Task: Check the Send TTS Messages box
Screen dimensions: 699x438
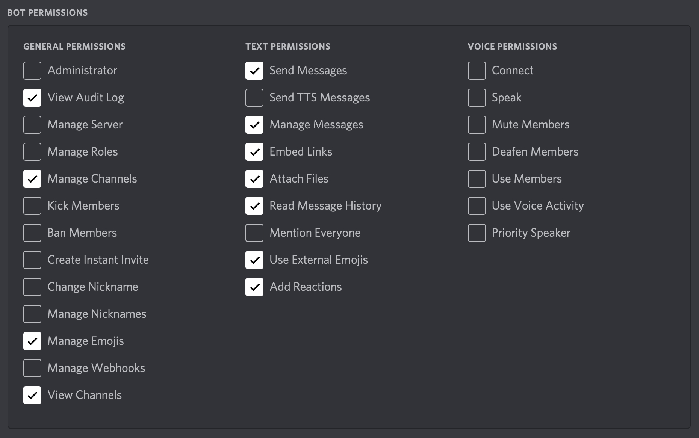Action: click(x=254, y=98)
